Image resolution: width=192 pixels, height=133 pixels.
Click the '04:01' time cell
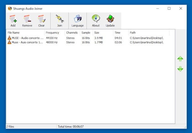(118, 38)
